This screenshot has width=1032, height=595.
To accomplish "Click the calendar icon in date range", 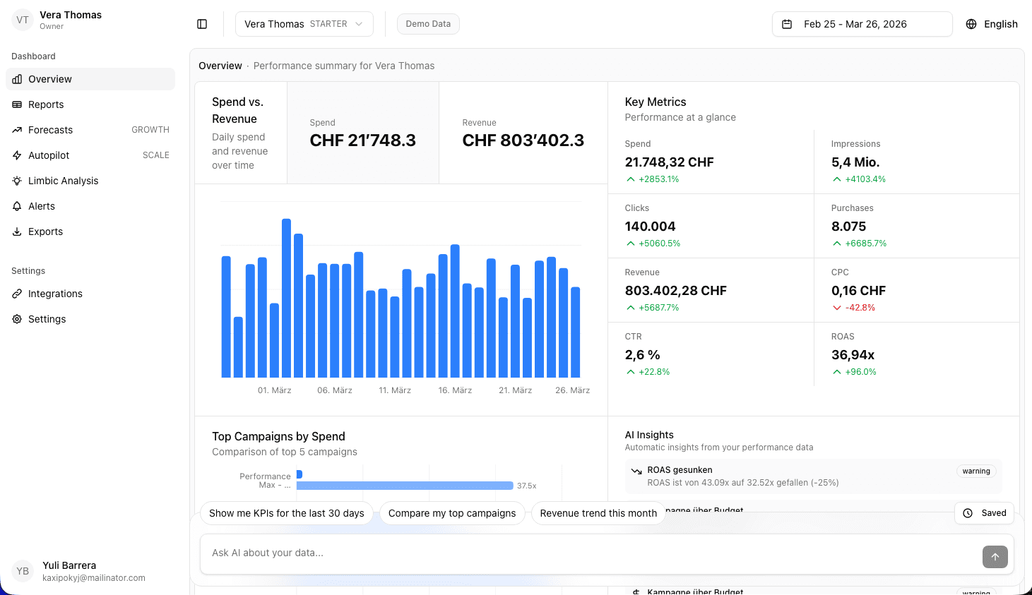I will (x=787, y=24).
